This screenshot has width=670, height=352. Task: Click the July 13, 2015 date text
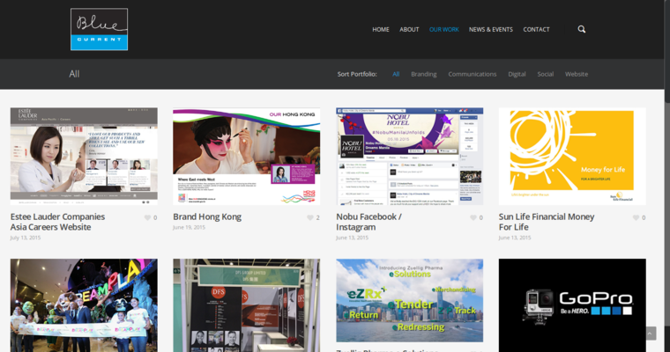tap(26, 238)
